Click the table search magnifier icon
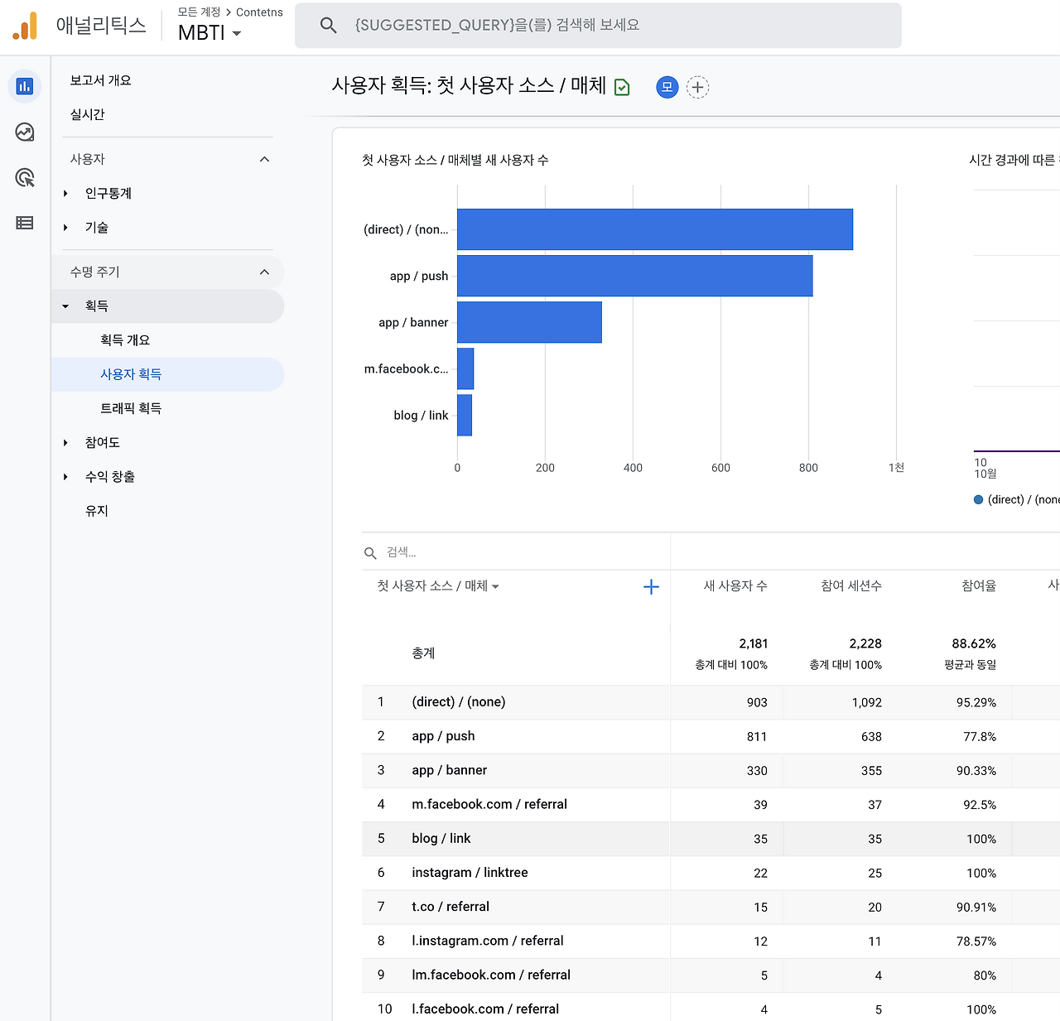 [370, 553]
